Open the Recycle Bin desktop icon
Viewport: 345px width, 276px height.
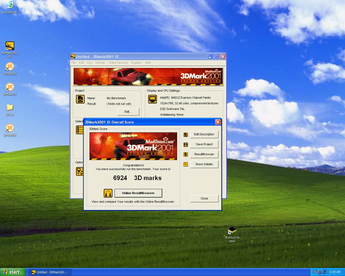point(10,7)
